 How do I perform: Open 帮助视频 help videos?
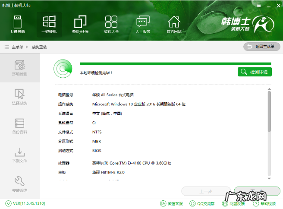(264, 203)
